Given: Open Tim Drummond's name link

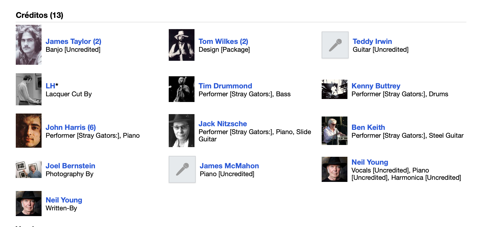Looking at the screenshot, I should pos(225,86).
